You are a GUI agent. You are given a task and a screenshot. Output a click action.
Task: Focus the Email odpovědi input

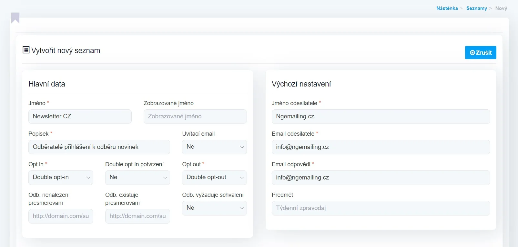381,178
